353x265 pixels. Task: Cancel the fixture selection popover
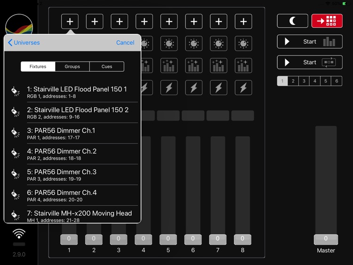click(125, 42)
